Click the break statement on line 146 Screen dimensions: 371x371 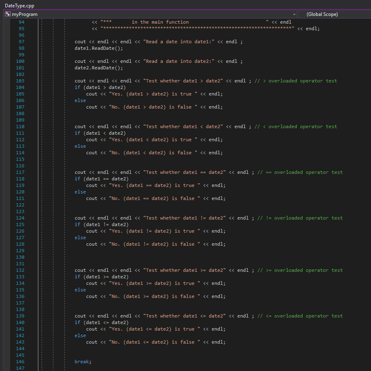click(x=81, y=362)
